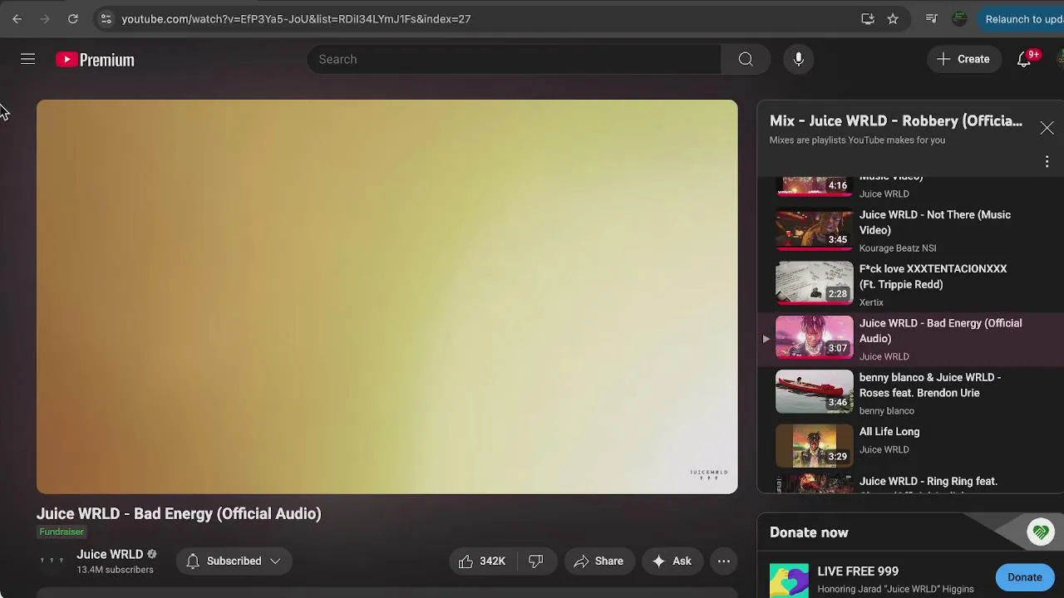Open notifications bell with 9+ badge
This screenshot has height=598, width=1064.
click(x=1025, y=59)
